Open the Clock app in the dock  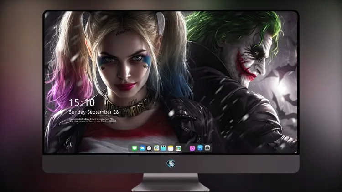pos(149,148)
